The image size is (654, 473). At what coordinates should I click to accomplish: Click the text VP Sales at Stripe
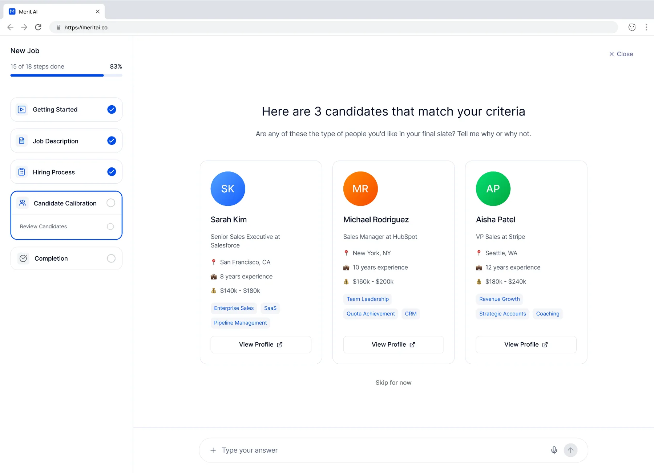(x=500, y=237)
